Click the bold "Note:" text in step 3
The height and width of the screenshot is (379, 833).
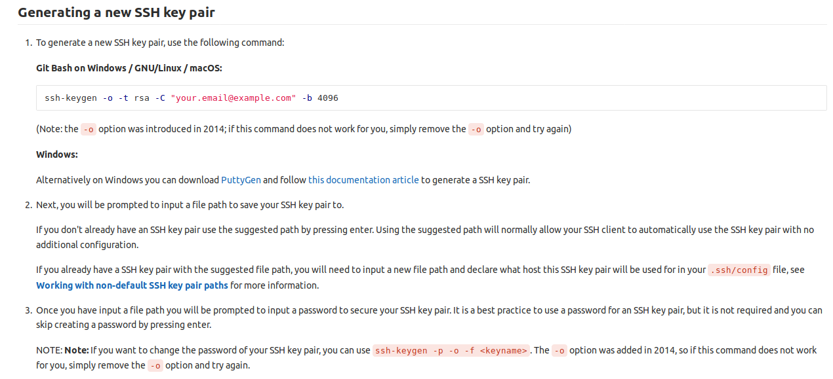[x=76, y=350]
